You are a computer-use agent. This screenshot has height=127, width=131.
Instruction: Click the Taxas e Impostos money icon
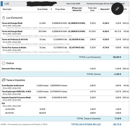point(3,80)
